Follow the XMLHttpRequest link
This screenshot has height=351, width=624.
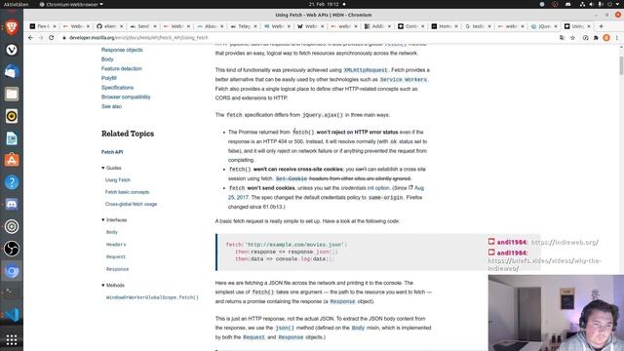click(x=366, y=70)
